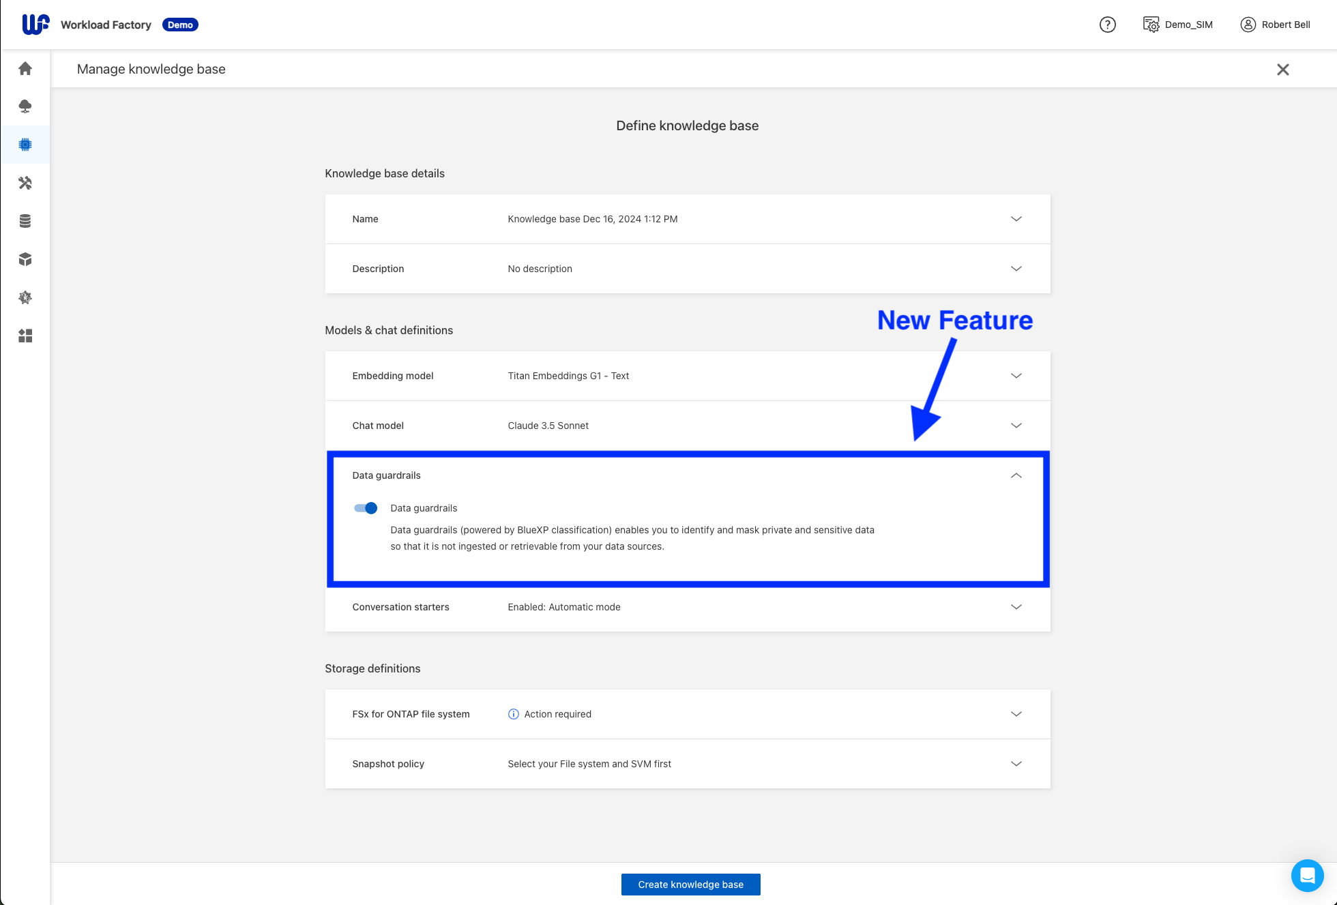Screen dimensions: 1337x905
Task: Open the Robert Bell user menu
Action: (1275, 25)
